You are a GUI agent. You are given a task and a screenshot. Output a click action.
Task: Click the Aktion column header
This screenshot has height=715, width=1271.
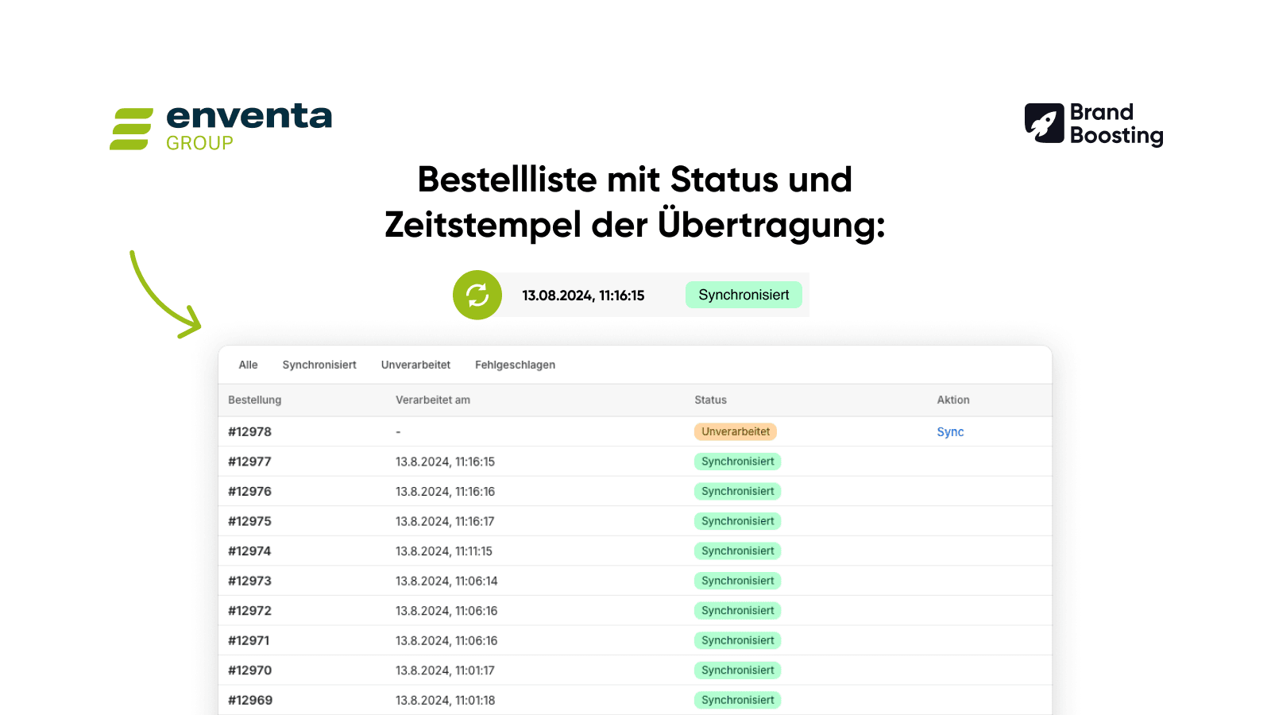point(952,400)
